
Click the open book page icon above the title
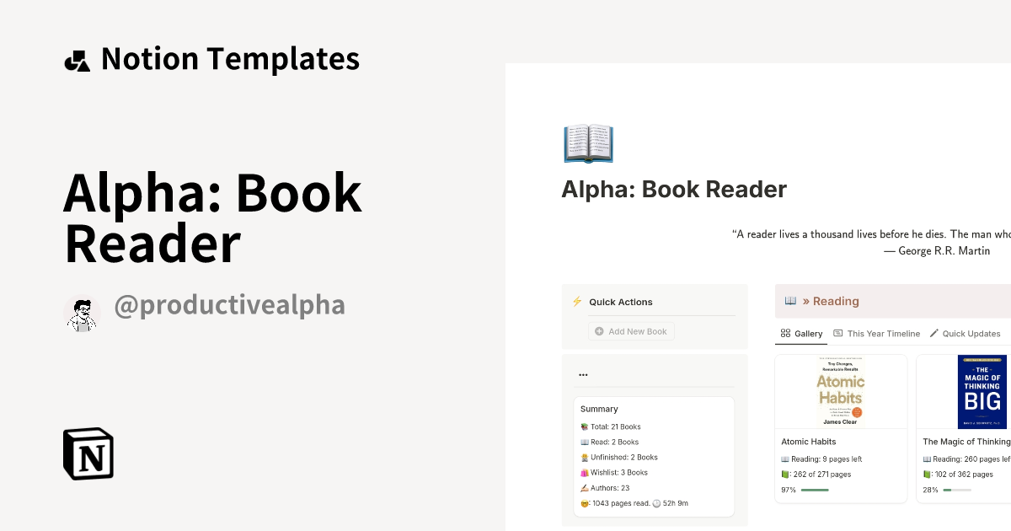point(588,143)
